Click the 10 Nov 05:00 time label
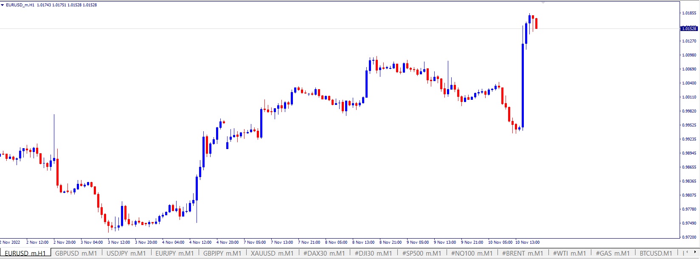The width and height of the screenshot is (700, 259). [x=500, y=242]
